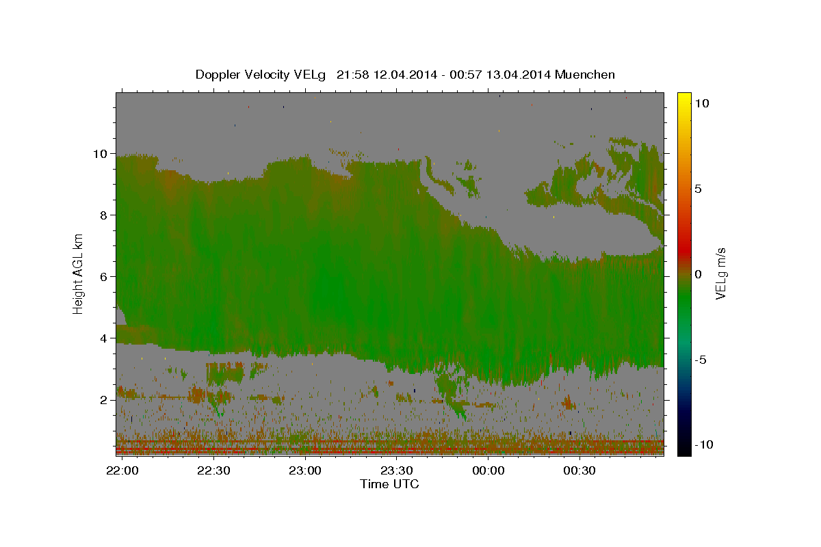Select the '00:00' time axis label
This screenshot has height=547, width=821.
[488, 471]
